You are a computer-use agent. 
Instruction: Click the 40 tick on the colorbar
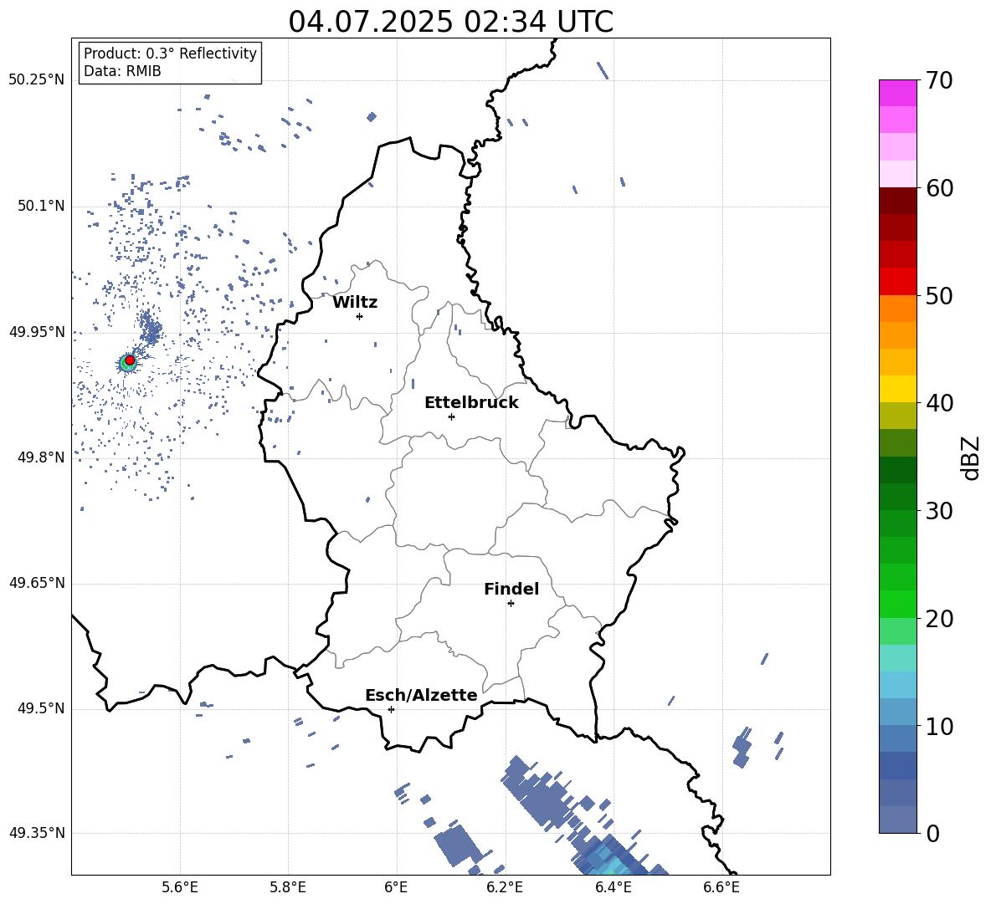point(938,403)
